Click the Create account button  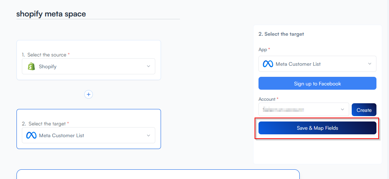(x=364, y=110)
